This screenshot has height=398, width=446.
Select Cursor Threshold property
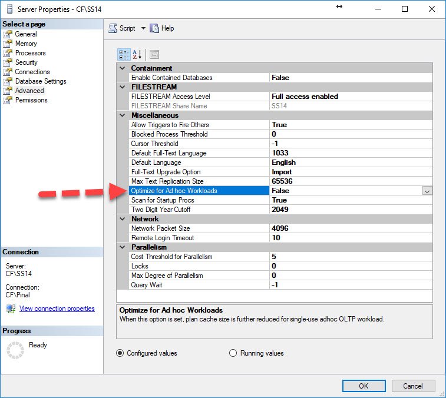pos(281,144)
